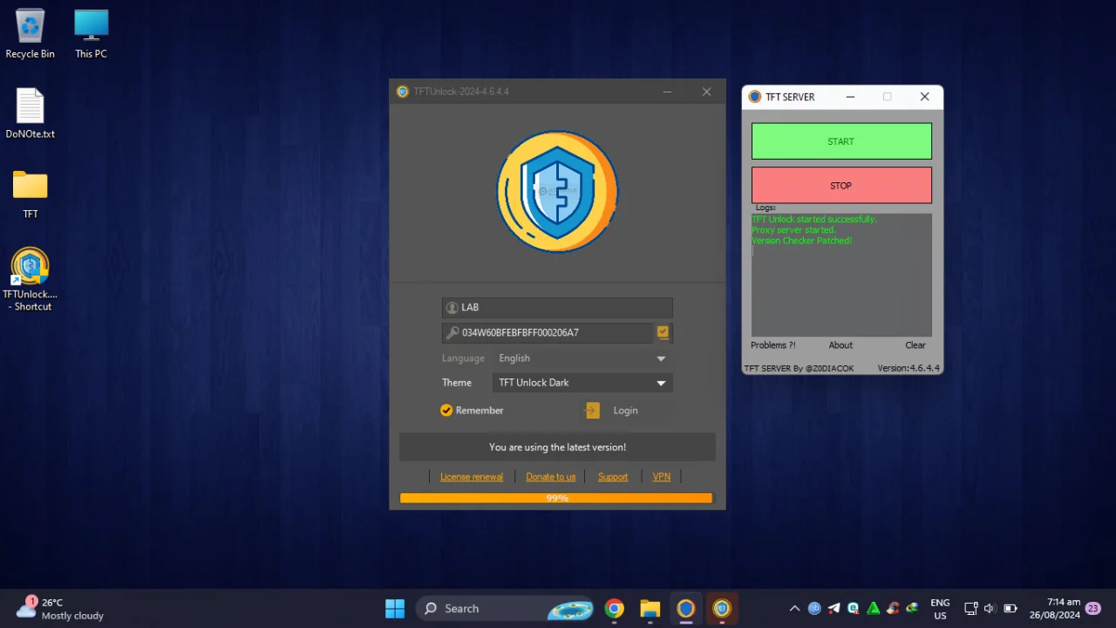
Task: Click the TFT SERVER title bar icon
Action: (x=755, y=97)
